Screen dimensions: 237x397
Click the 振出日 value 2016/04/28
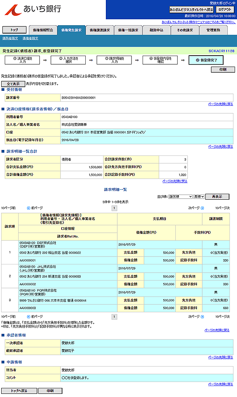pos(70,140)
